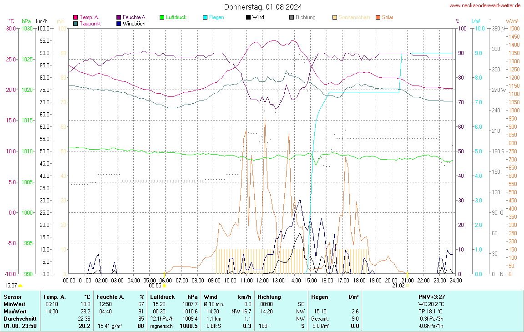Click the cyan Regen legend swatch

pyautogui.click(x=205, y=17)
